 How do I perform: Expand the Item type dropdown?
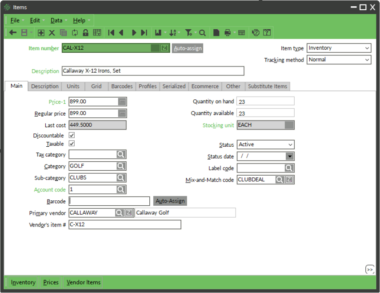tap(367, 48)
